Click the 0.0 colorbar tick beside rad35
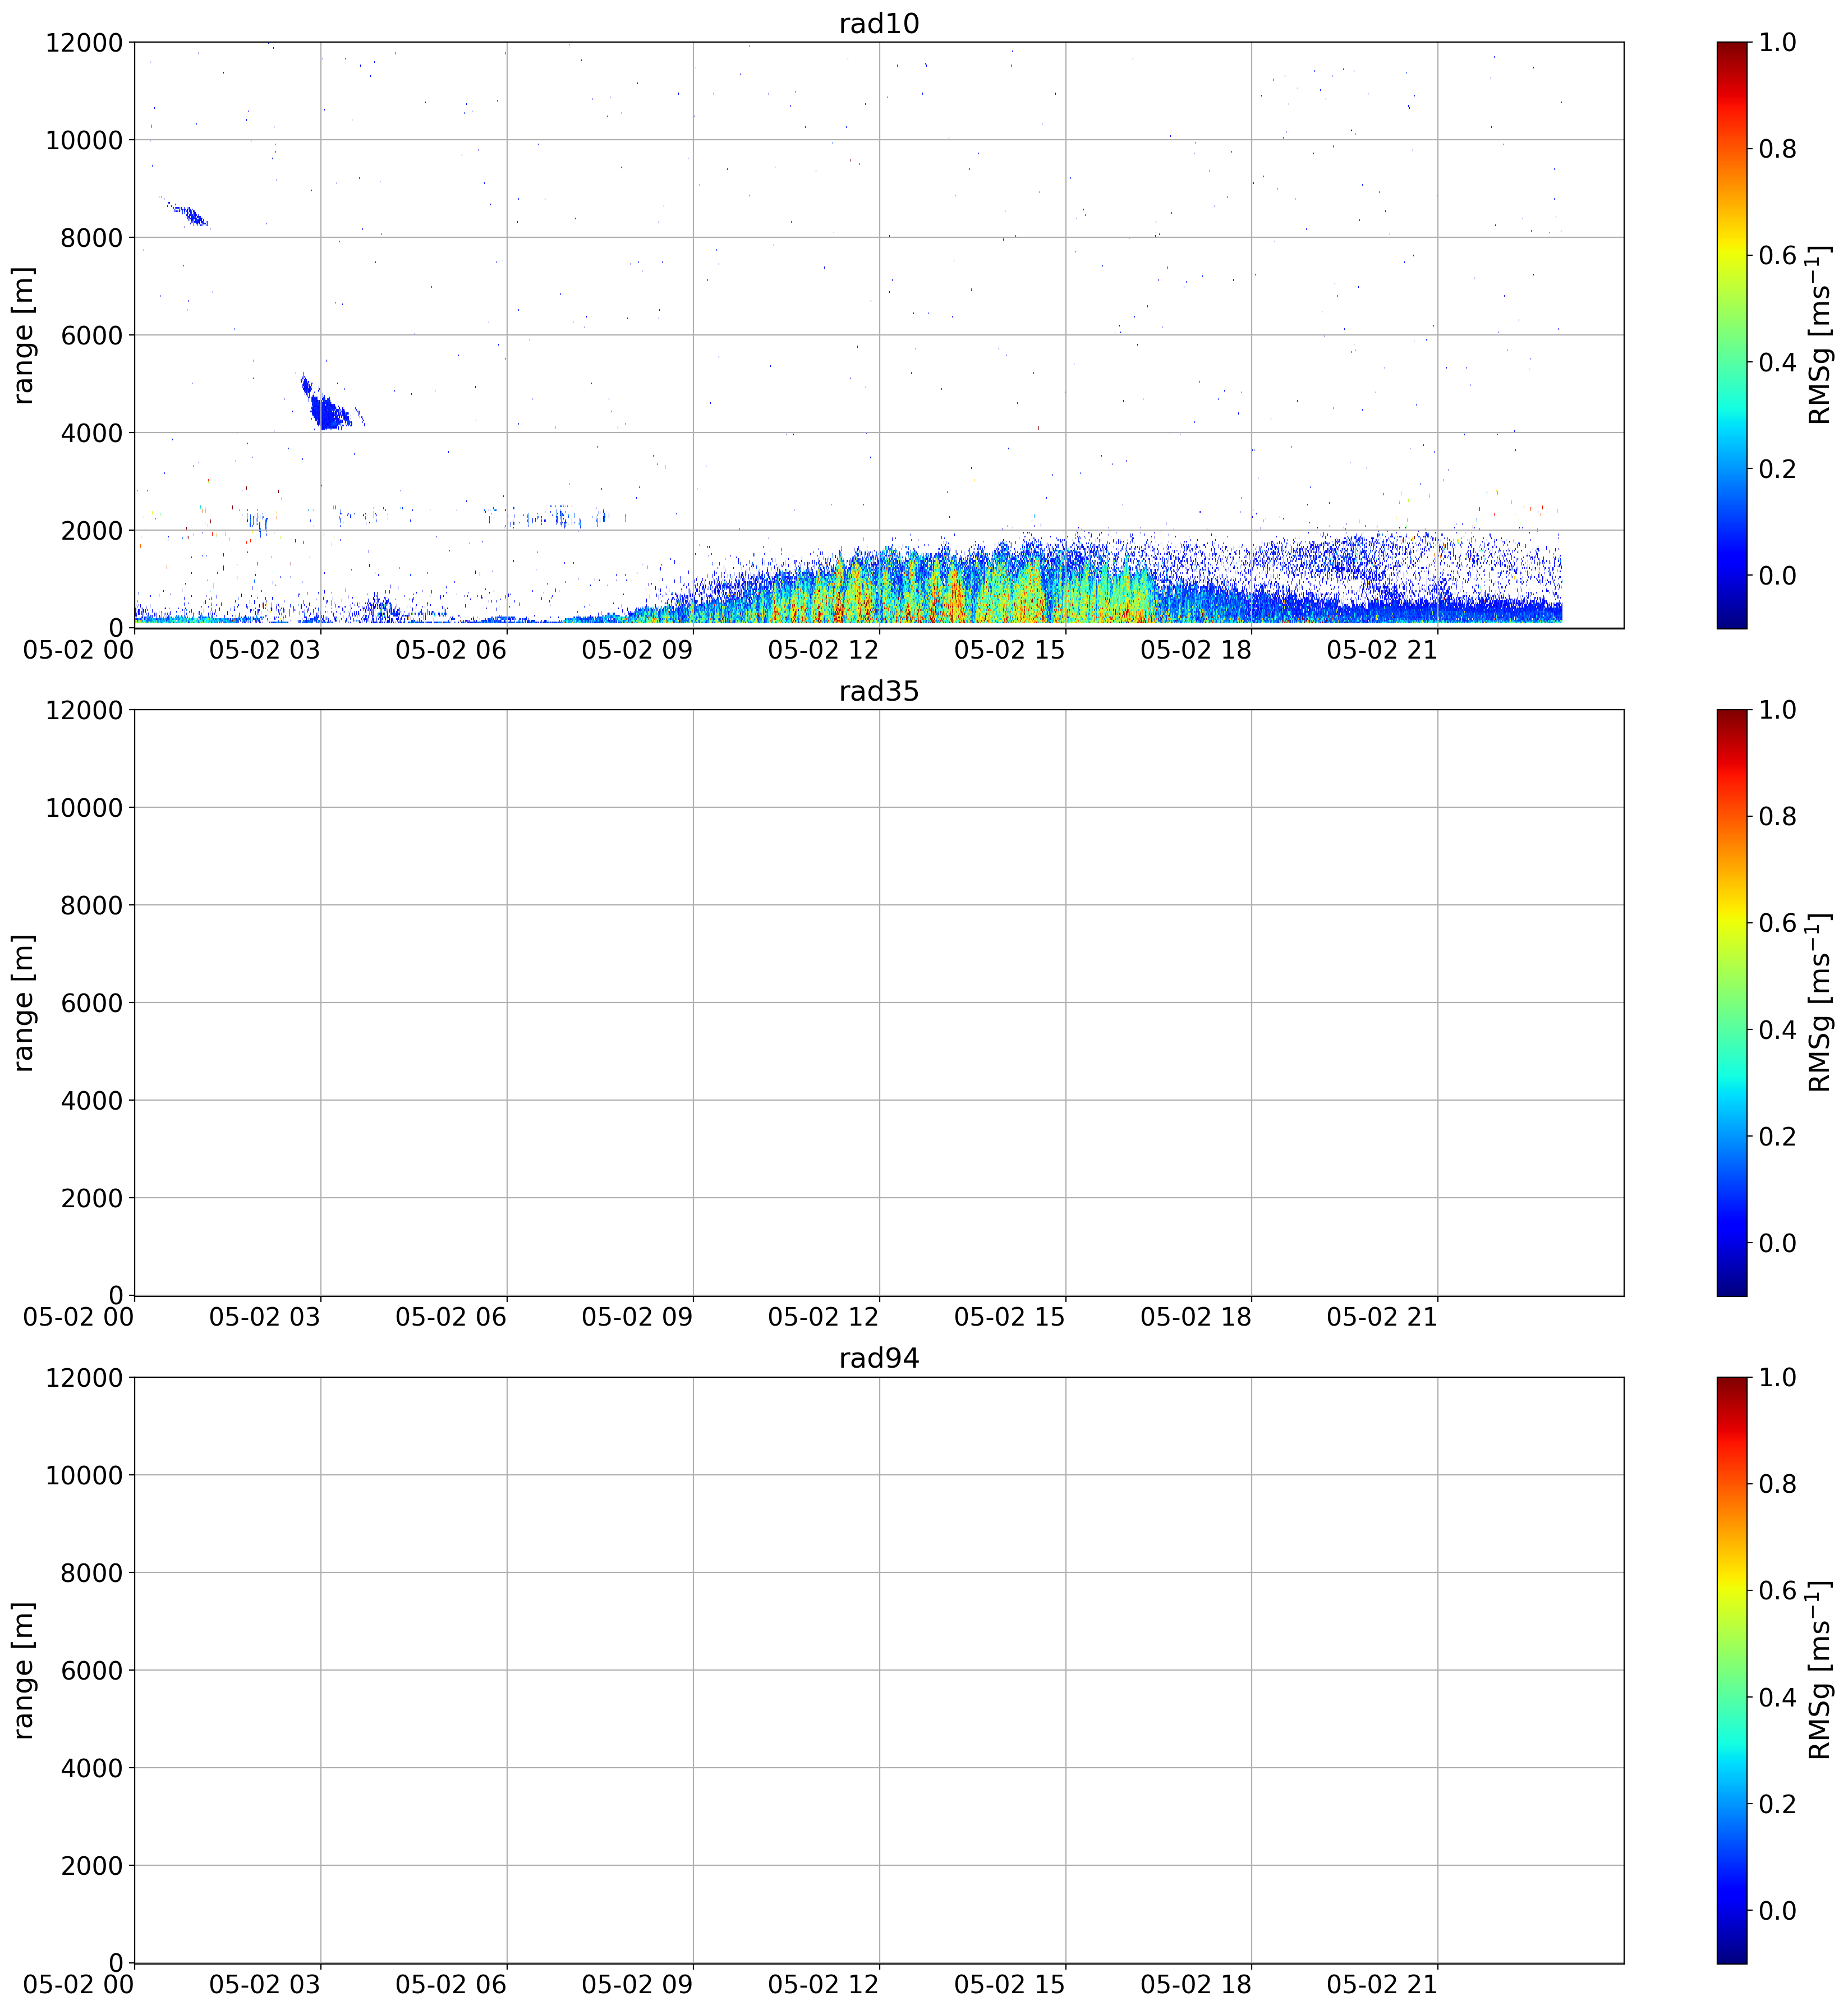Image resolution: width=1848 pixels, height=2010 pixels. [x=1777, y=1243]
